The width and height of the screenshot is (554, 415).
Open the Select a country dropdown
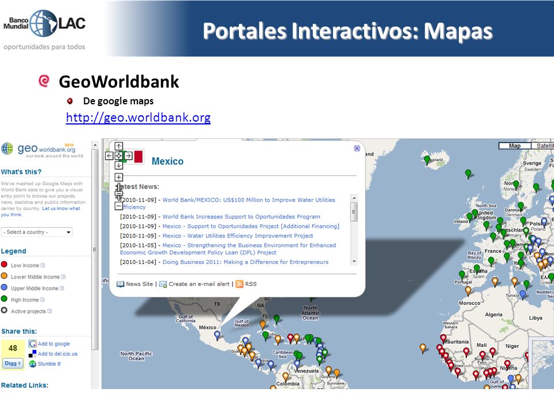click(x=37, y=232)
